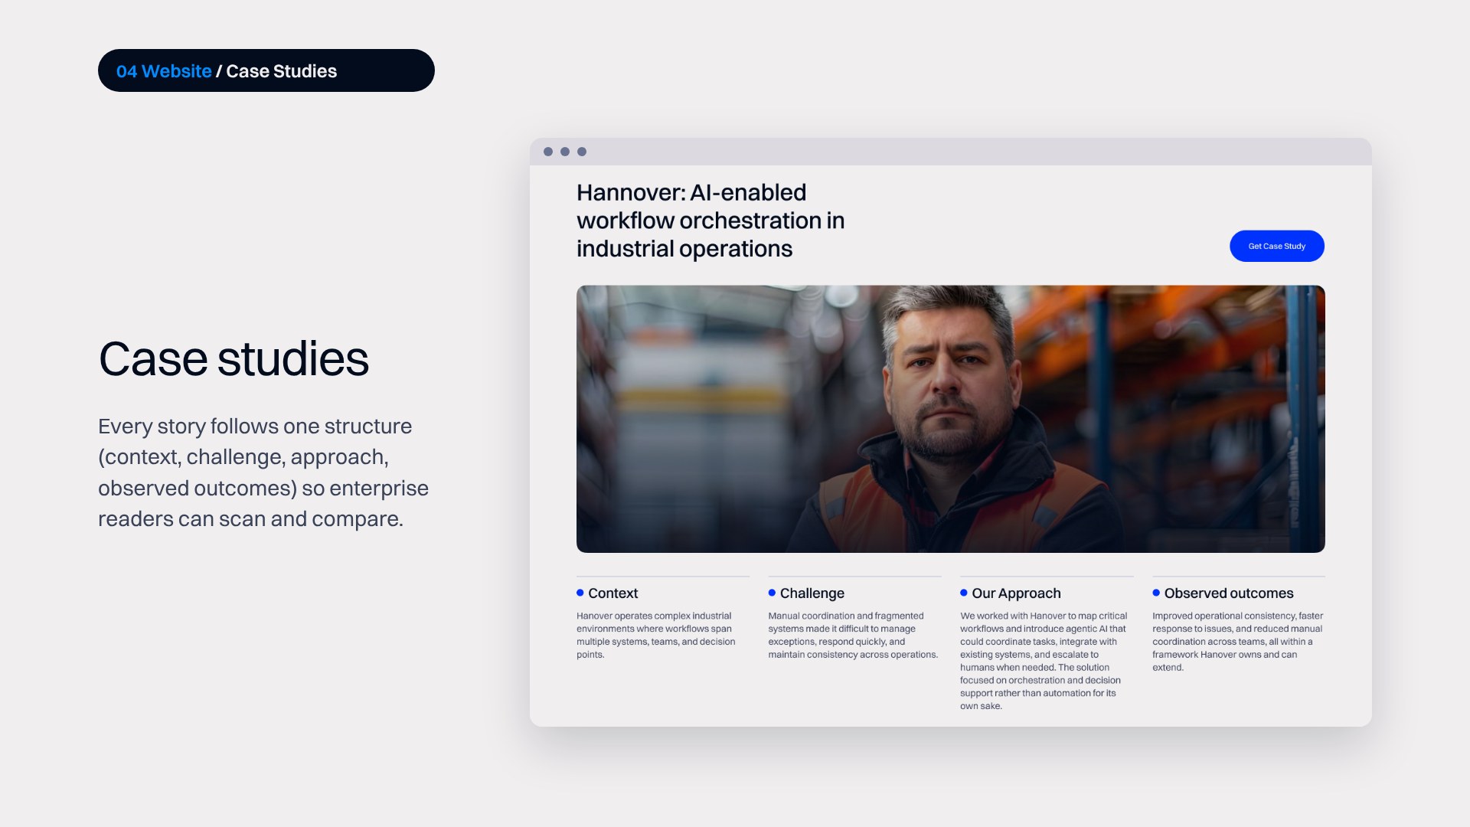Click the text Improved operational consistency
The height and width of the screenshot is (827, 1470).
(1237, 642)
